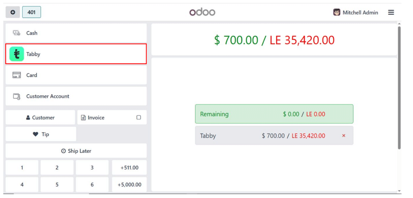
Task: Click the Ship Later button
Action: [x=76, y=151]
